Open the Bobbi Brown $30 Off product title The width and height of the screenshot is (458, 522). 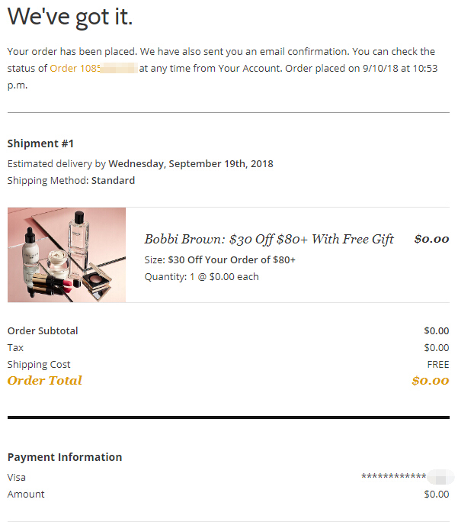coord(269,240)
